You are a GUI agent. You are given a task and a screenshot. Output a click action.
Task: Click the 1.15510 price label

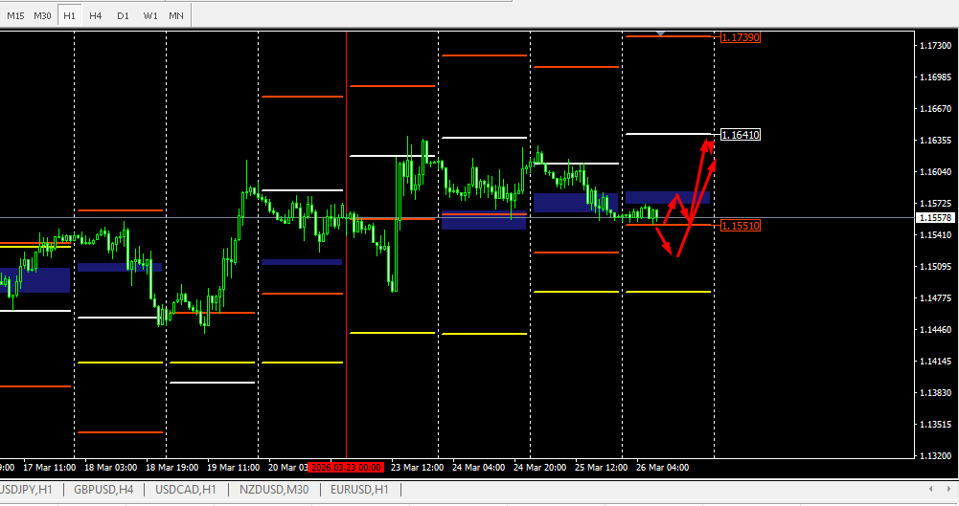(740, 226)
